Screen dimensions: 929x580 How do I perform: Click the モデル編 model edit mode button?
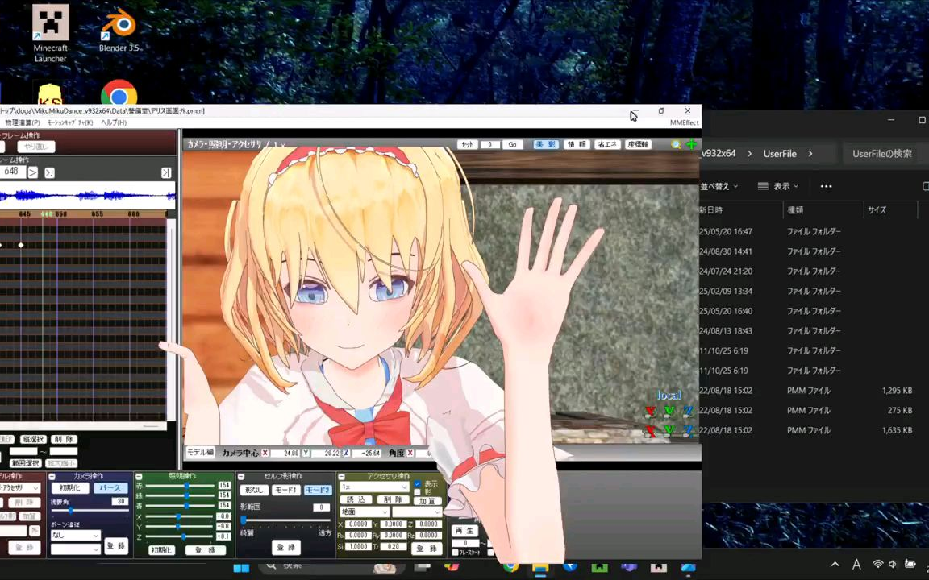[x=200, y=452]
